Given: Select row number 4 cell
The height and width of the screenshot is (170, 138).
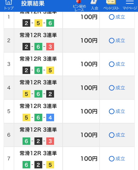Looking at the screenshot, I should pos(9,88).
